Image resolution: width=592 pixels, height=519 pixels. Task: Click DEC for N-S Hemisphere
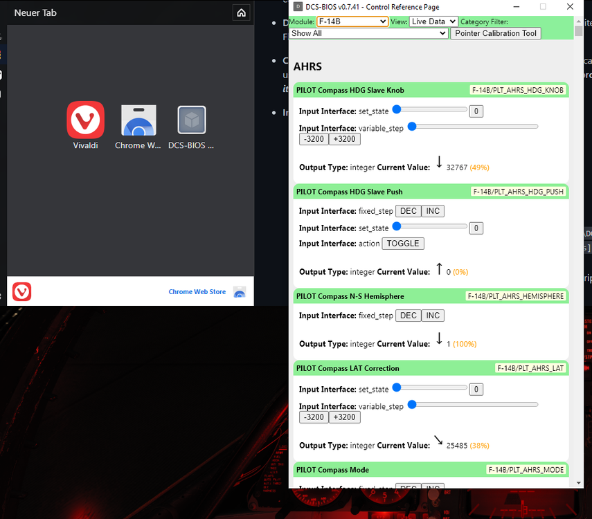[x=408, y=316]
